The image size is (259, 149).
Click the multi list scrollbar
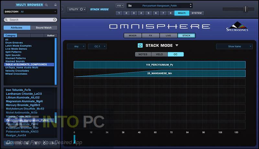click(x=56, y=117)
